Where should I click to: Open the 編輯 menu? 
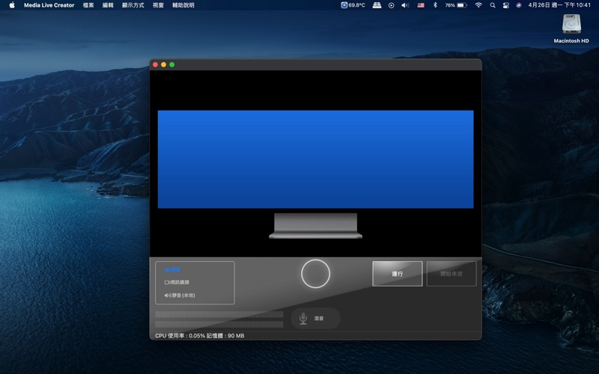108,5
